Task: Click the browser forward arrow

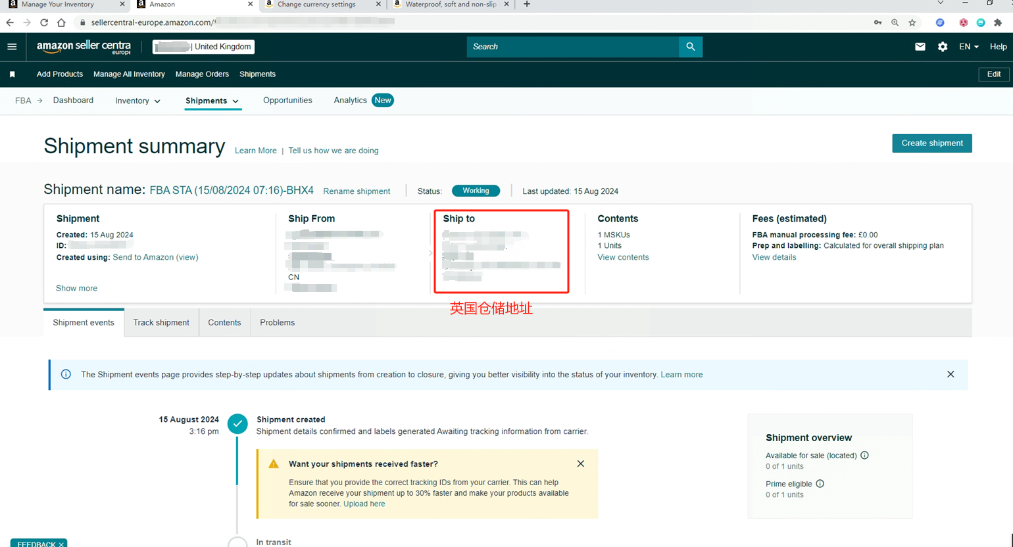Action: [27, 22]
